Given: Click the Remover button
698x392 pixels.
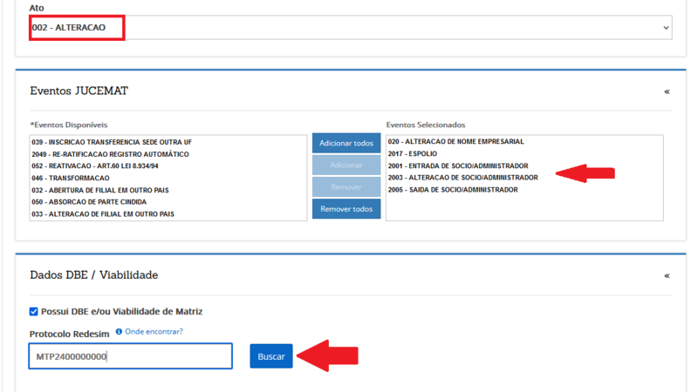Looking at the screenshot, I should pyautogui.click(x=346, y=187).
